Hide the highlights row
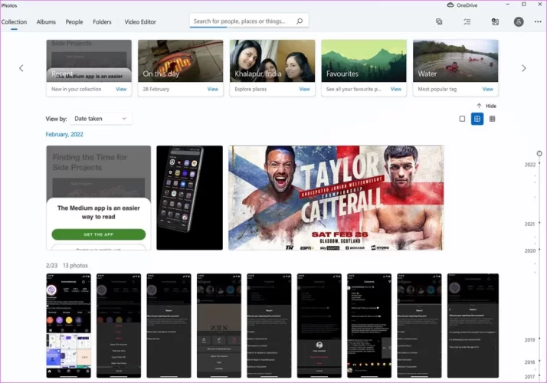The height and width of the screenshot is (383, 547). (x=486, y=106)
